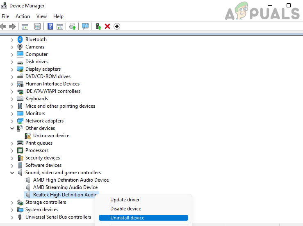Collapse Sound, video and game controllers
This screenshot has width=303, height=226.
coord(12,173)
